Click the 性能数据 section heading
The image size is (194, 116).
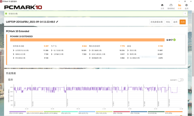[x=11, y=73]
